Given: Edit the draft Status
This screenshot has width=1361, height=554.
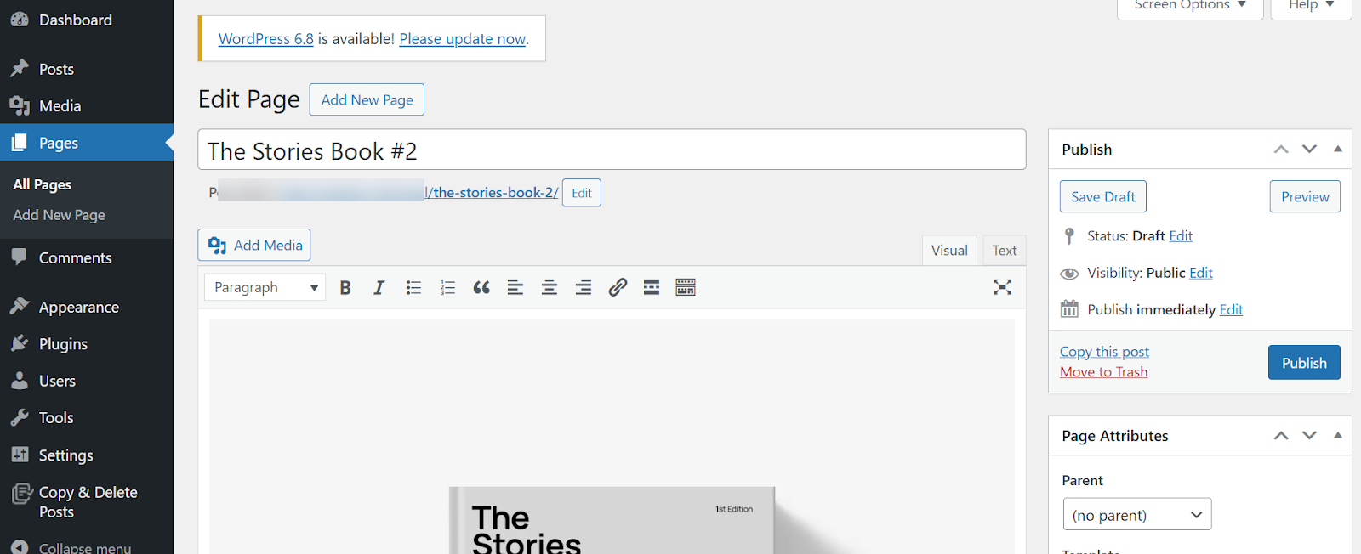Looking at the screenshot, I should pos(1181,235).
